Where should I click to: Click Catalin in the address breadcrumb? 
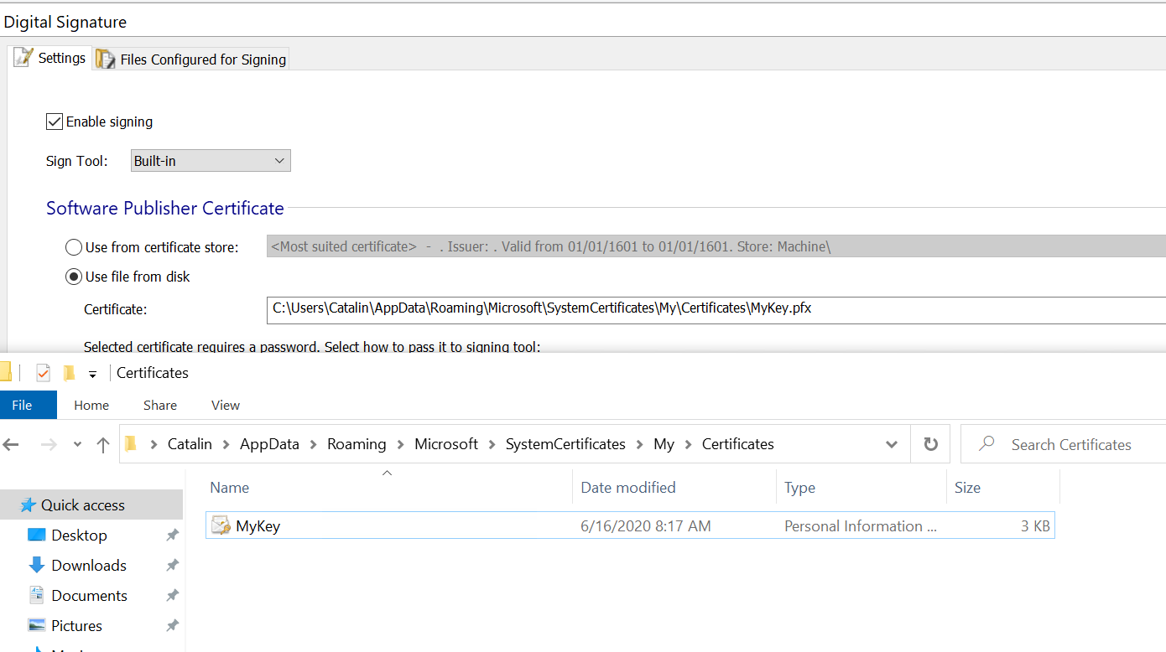pyautogui.click(x=190, y=444)
